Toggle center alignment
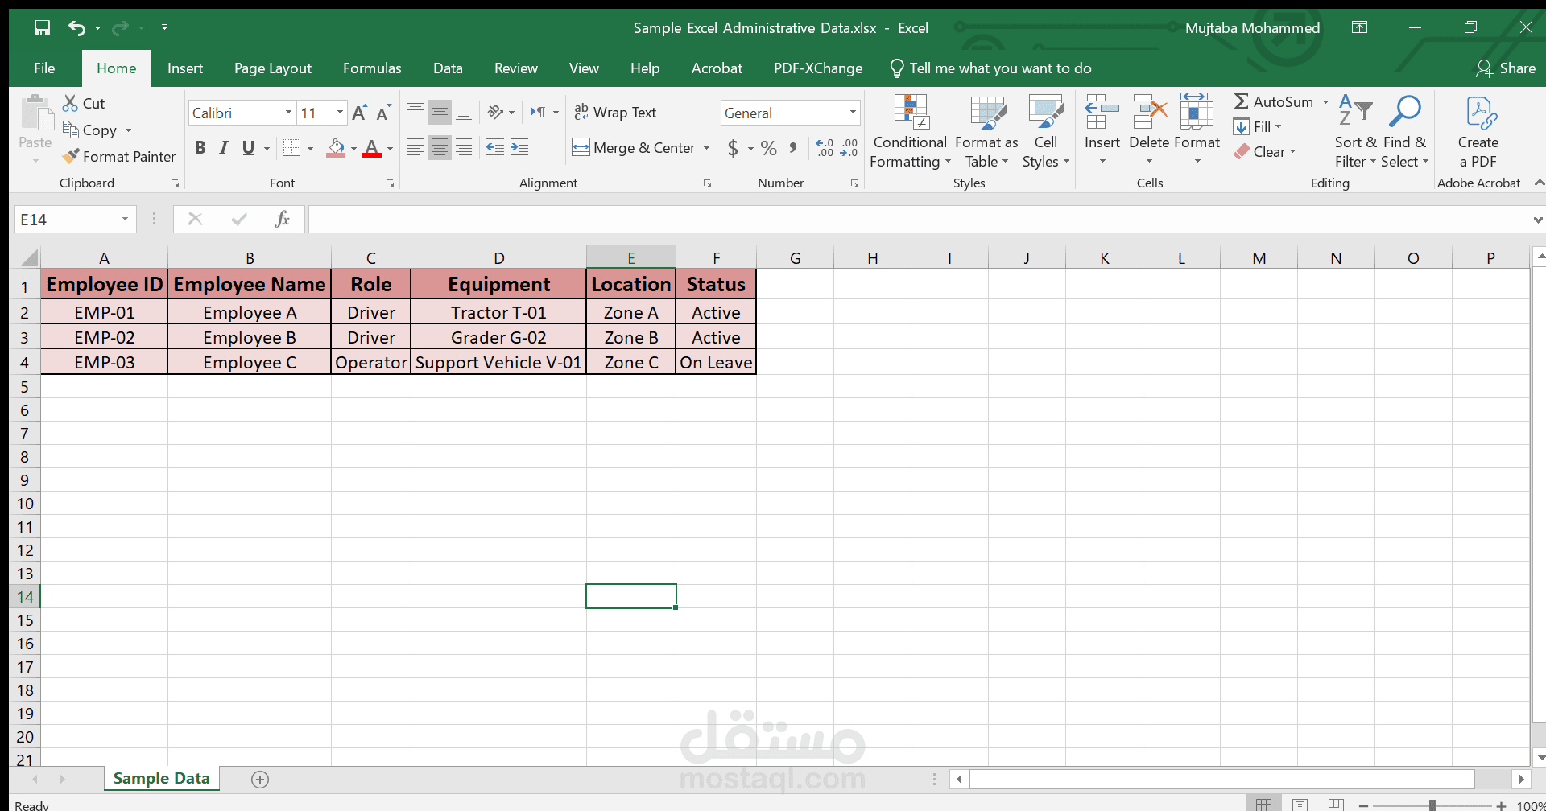This screenshot has height=811, width=1546. click(x=440, y=147)
